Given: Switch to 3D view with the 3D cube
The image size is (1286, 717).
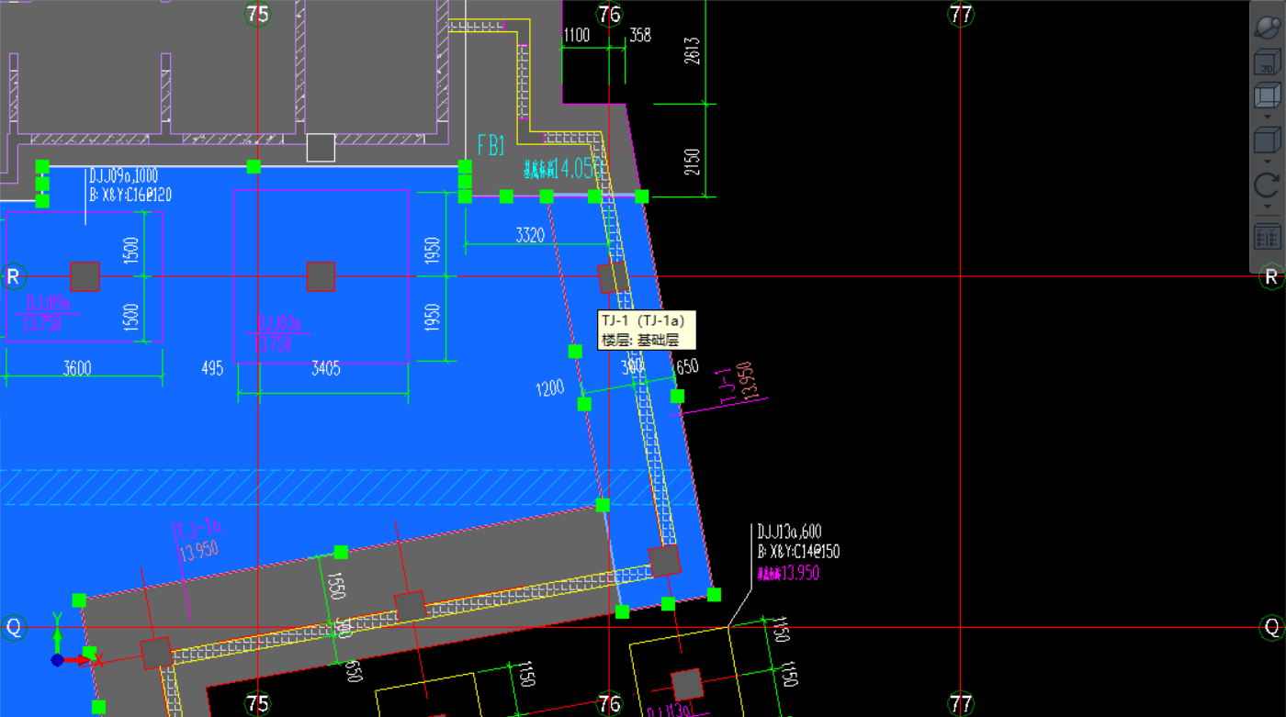Looking at the screenshot, I should pos(1268,62).
